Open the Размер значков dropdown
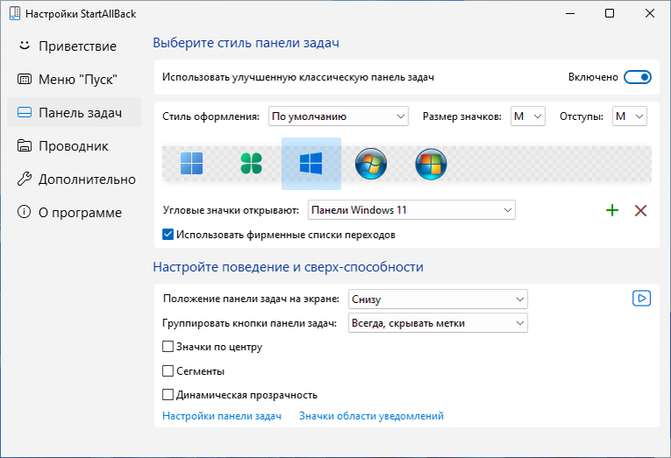Screen dimensions: 671x458 point(527,116)
